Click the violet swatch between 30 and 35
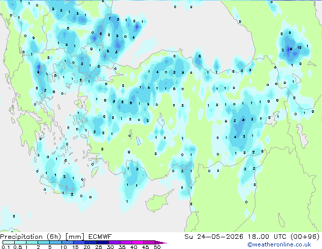 coord(114,242)
